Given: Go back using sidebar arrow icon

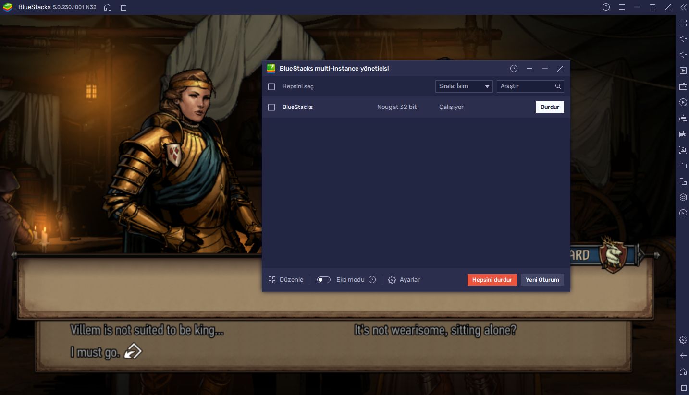Looking at the screenshot, I should (683, 356).
